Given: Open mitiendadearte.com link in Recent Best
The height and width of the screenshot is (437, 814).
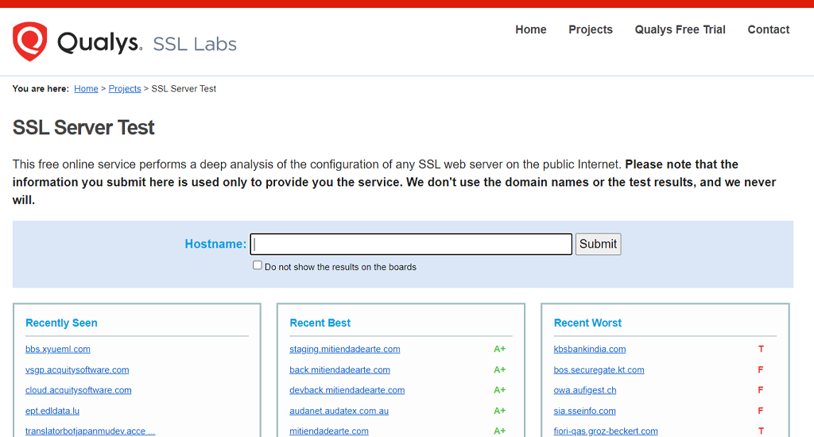Looking at the screenshot, I should tap(329, 431).
